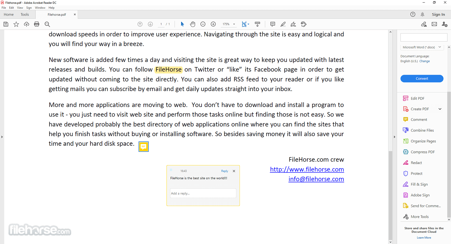The image size is (451, 244).
Task: Open the info@filehorse.com email link
Action: coord(316,179)
